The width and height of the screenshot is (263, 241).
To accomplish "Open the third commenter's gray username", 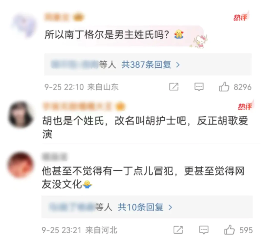I will (54, 157).
